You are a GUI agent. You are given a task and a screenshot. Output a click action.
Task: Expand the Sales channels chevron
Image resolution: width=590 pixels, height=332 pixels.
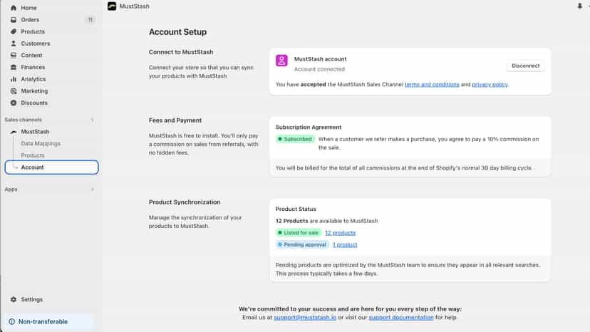coord(93,120)
